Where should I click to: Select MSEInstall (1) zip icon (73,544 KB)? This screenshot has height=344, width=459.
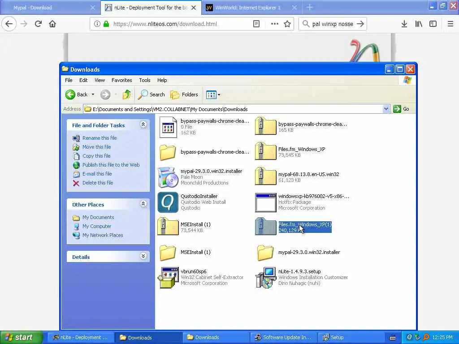click(168, 226)
